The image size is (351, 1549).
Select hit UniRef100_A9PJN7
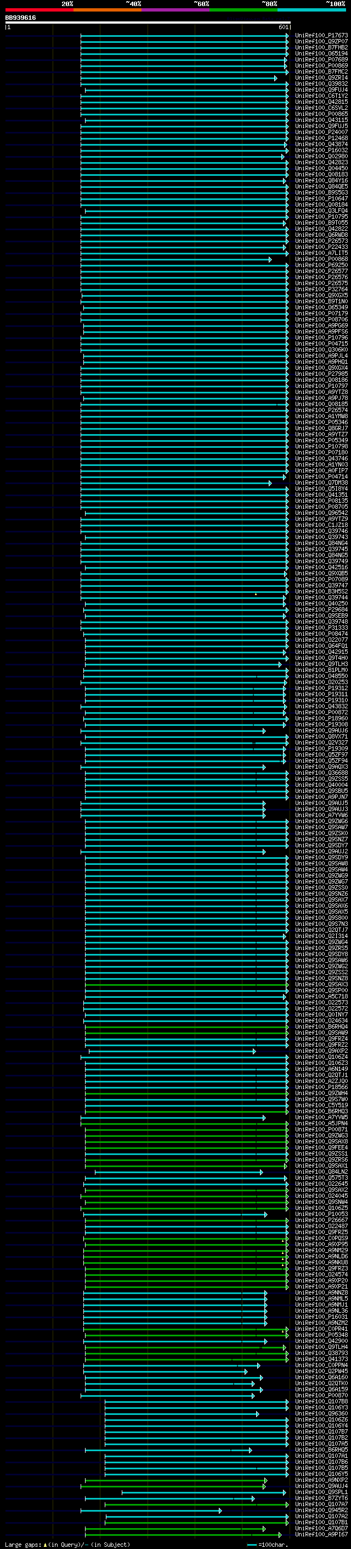click(321, 797)
